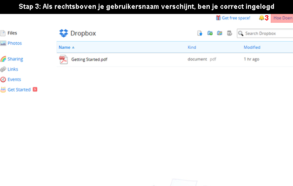
Task: Click the Sharing rainbow icon in sidebar
Action: pos(3,59)
